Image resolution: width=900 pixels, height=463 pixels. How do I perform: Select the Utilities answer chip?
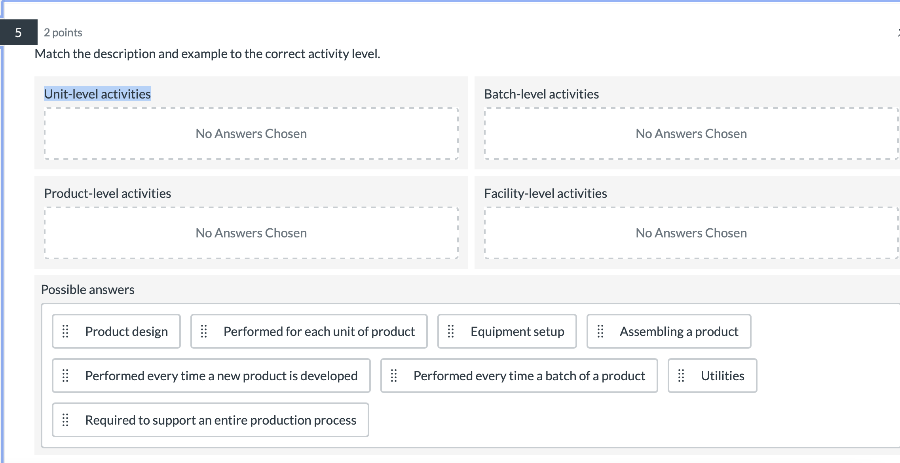pyautogui.click(x=722, y=376)
